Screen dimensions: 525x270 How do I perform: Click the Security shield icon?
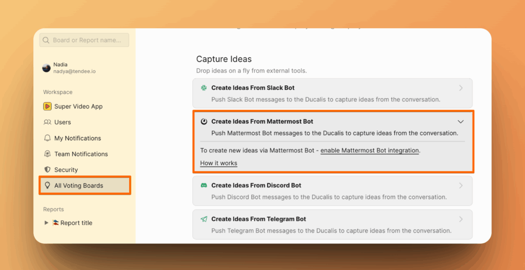pyautogui.click(x=47, y=170)
